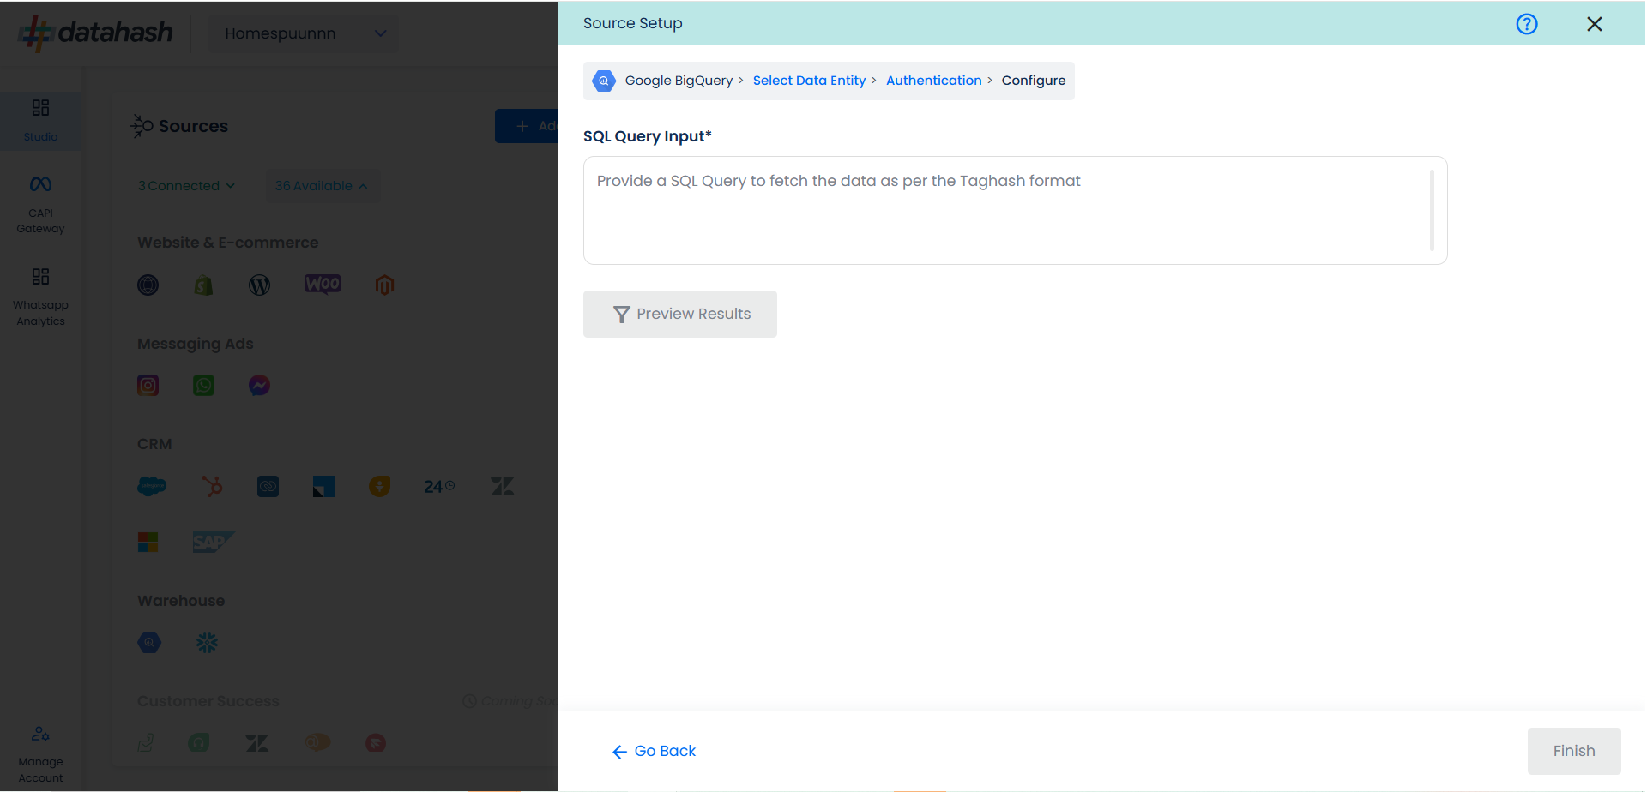Select the Shopify source icon
The height and width of the screenshot is (792, 1647).
pos(203,285)
